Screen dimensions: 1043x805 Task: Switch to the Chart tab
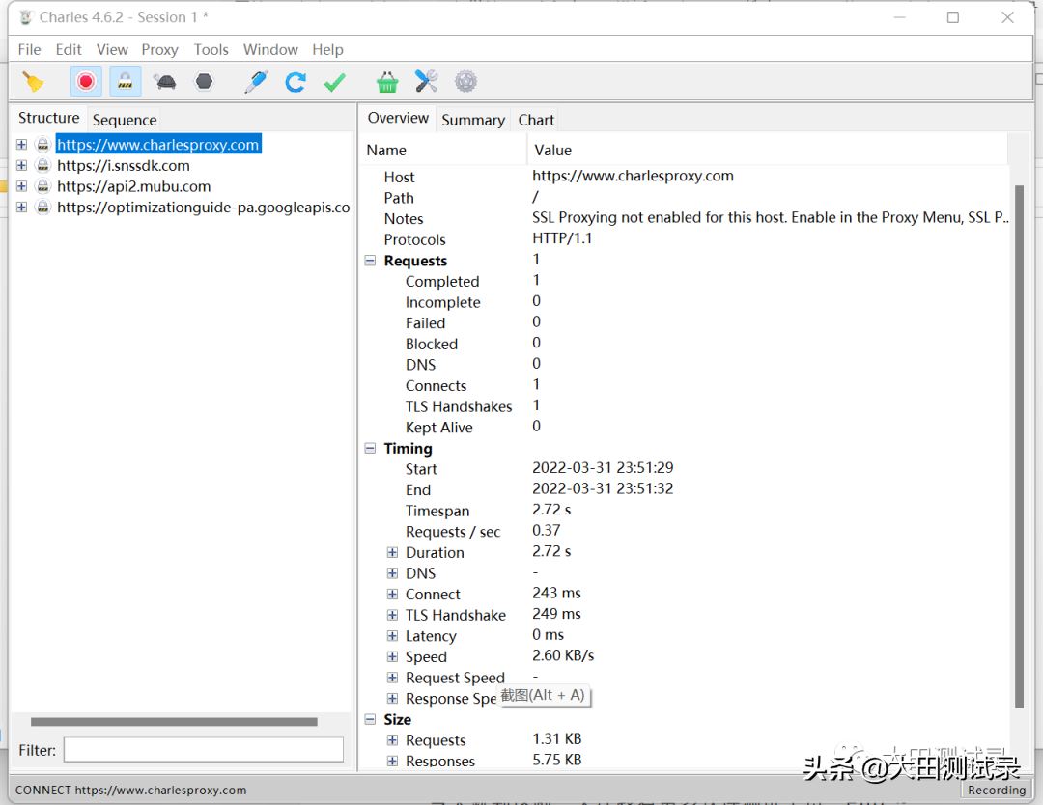pos(536,120)
